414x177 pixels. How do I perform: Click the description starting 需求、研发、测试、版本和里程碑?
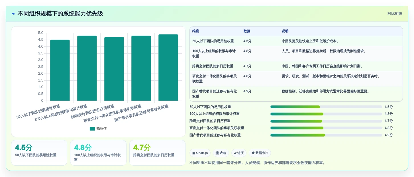[x=331, y=76]
